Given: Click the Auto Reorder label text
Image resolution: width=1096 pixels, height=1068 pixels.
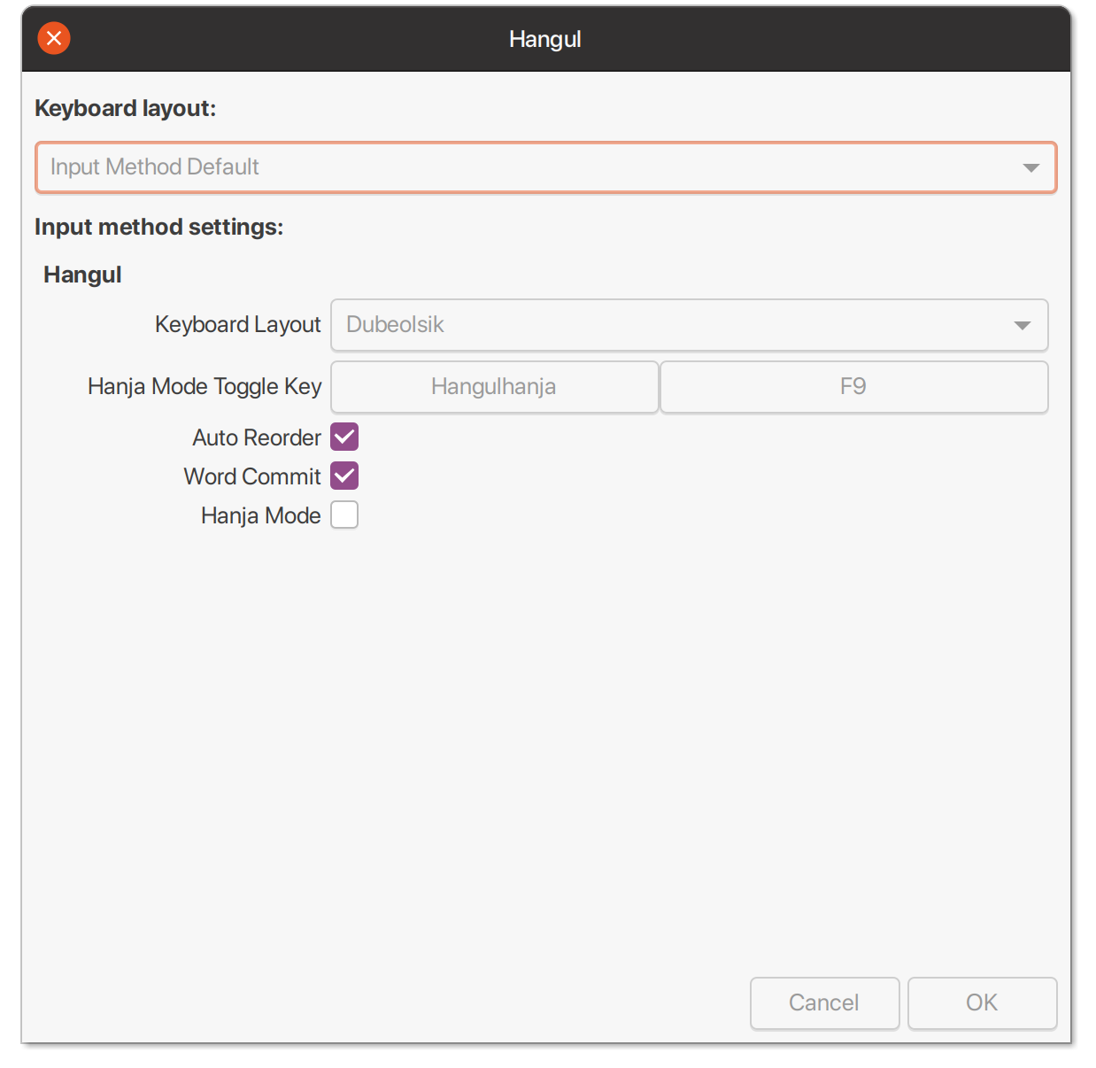Looking at the screenshot, I should click(x=257, y=437).
